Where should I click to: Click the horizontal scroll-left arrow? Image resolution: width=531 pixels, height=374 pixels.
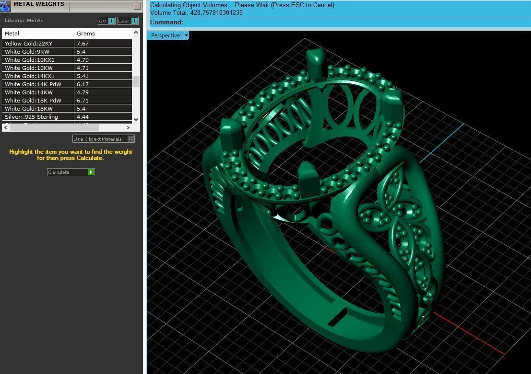6,127
